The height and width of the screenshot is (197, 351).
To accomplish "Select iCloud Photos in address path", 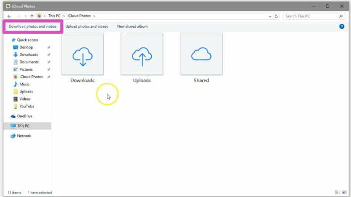I will point(79,16).
